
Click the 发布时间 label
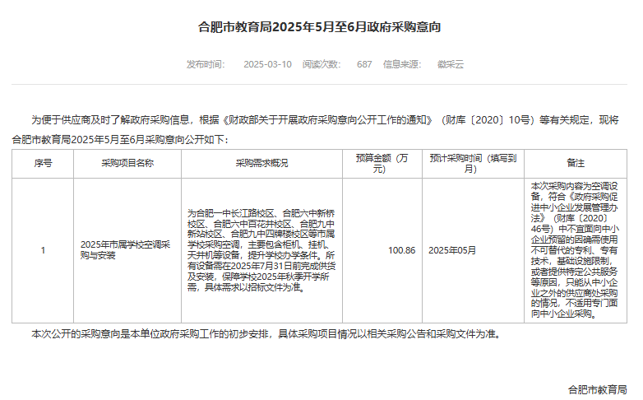tap(206, 64)
